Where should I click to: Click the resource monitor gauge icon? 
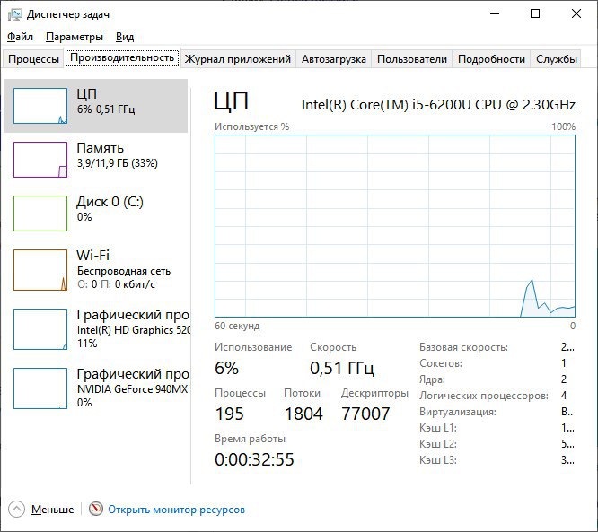pos(96,509)
